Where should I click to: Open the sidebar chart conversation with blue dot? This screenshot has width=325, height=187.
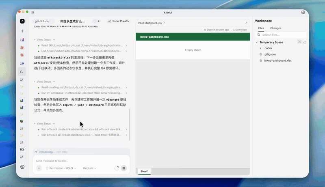click(x=22, y=64)
